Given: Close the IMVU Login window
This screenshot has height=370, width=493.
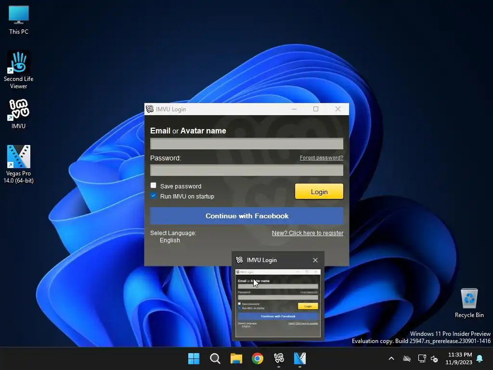Looking at the screenshot, I should pos(337,109).
